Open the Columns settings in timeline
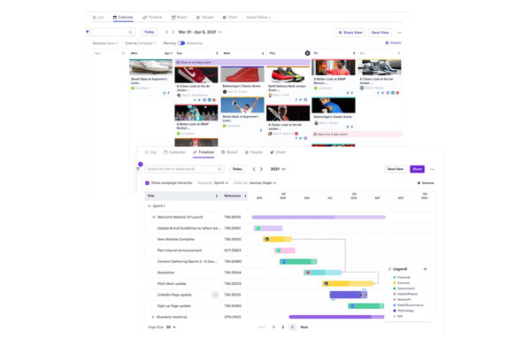The height and width of the screenshot is (354, 531). [426, 183]
